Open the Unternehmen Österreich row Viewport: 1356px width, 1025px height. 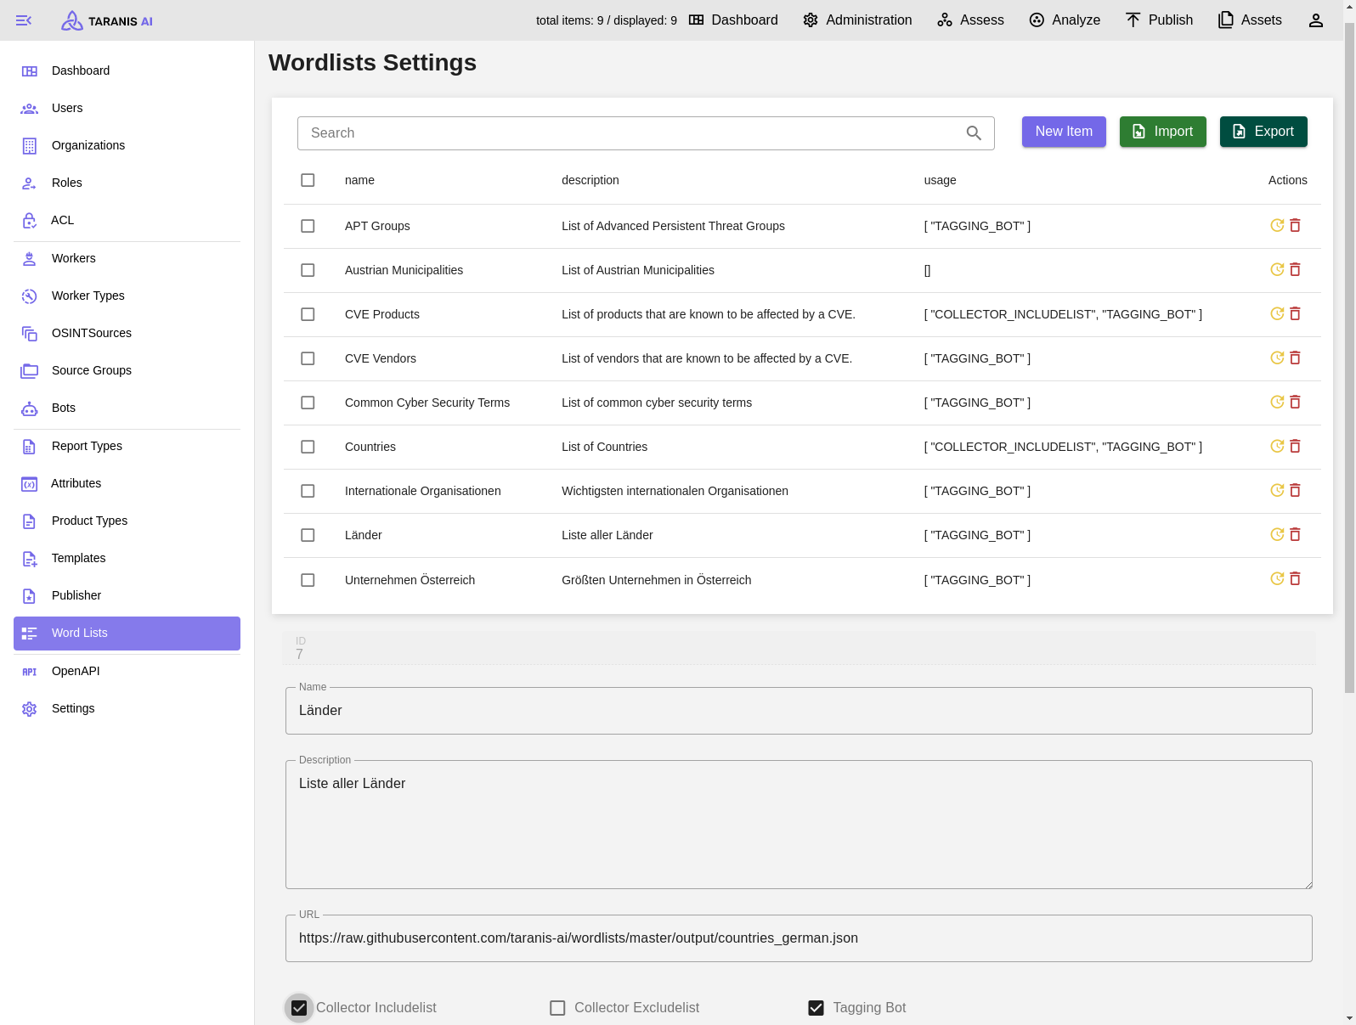(x=802, y=580)
